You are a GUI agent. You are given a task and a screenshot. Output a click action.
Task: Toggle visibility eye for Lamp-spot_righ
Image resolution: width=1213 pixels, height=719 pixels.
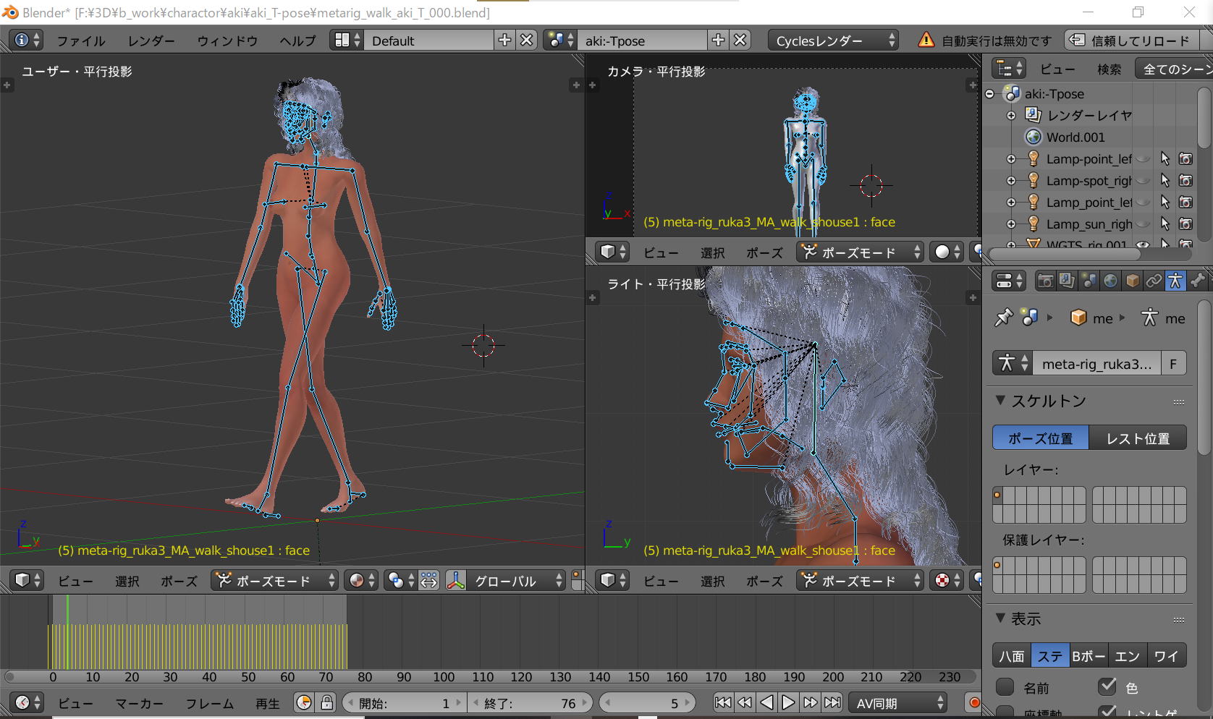coord(1143,180)
